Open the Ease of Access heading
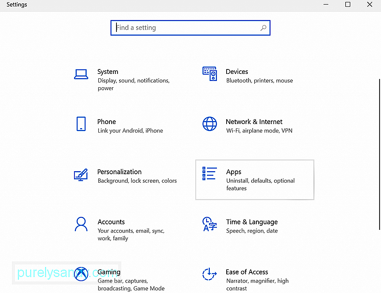Image resolution: width=381 pixels, height=293 pixels. tap(247, 272)
